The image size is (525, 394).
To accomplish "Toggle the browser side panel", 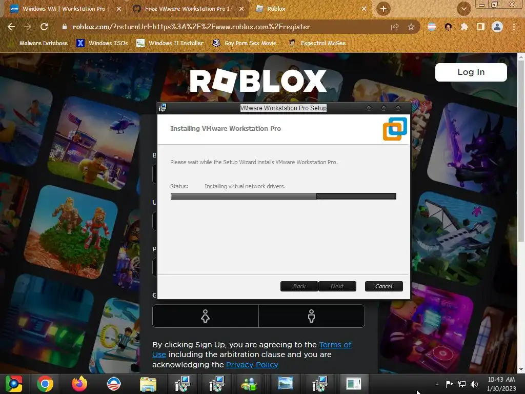I will pos(480,27).
